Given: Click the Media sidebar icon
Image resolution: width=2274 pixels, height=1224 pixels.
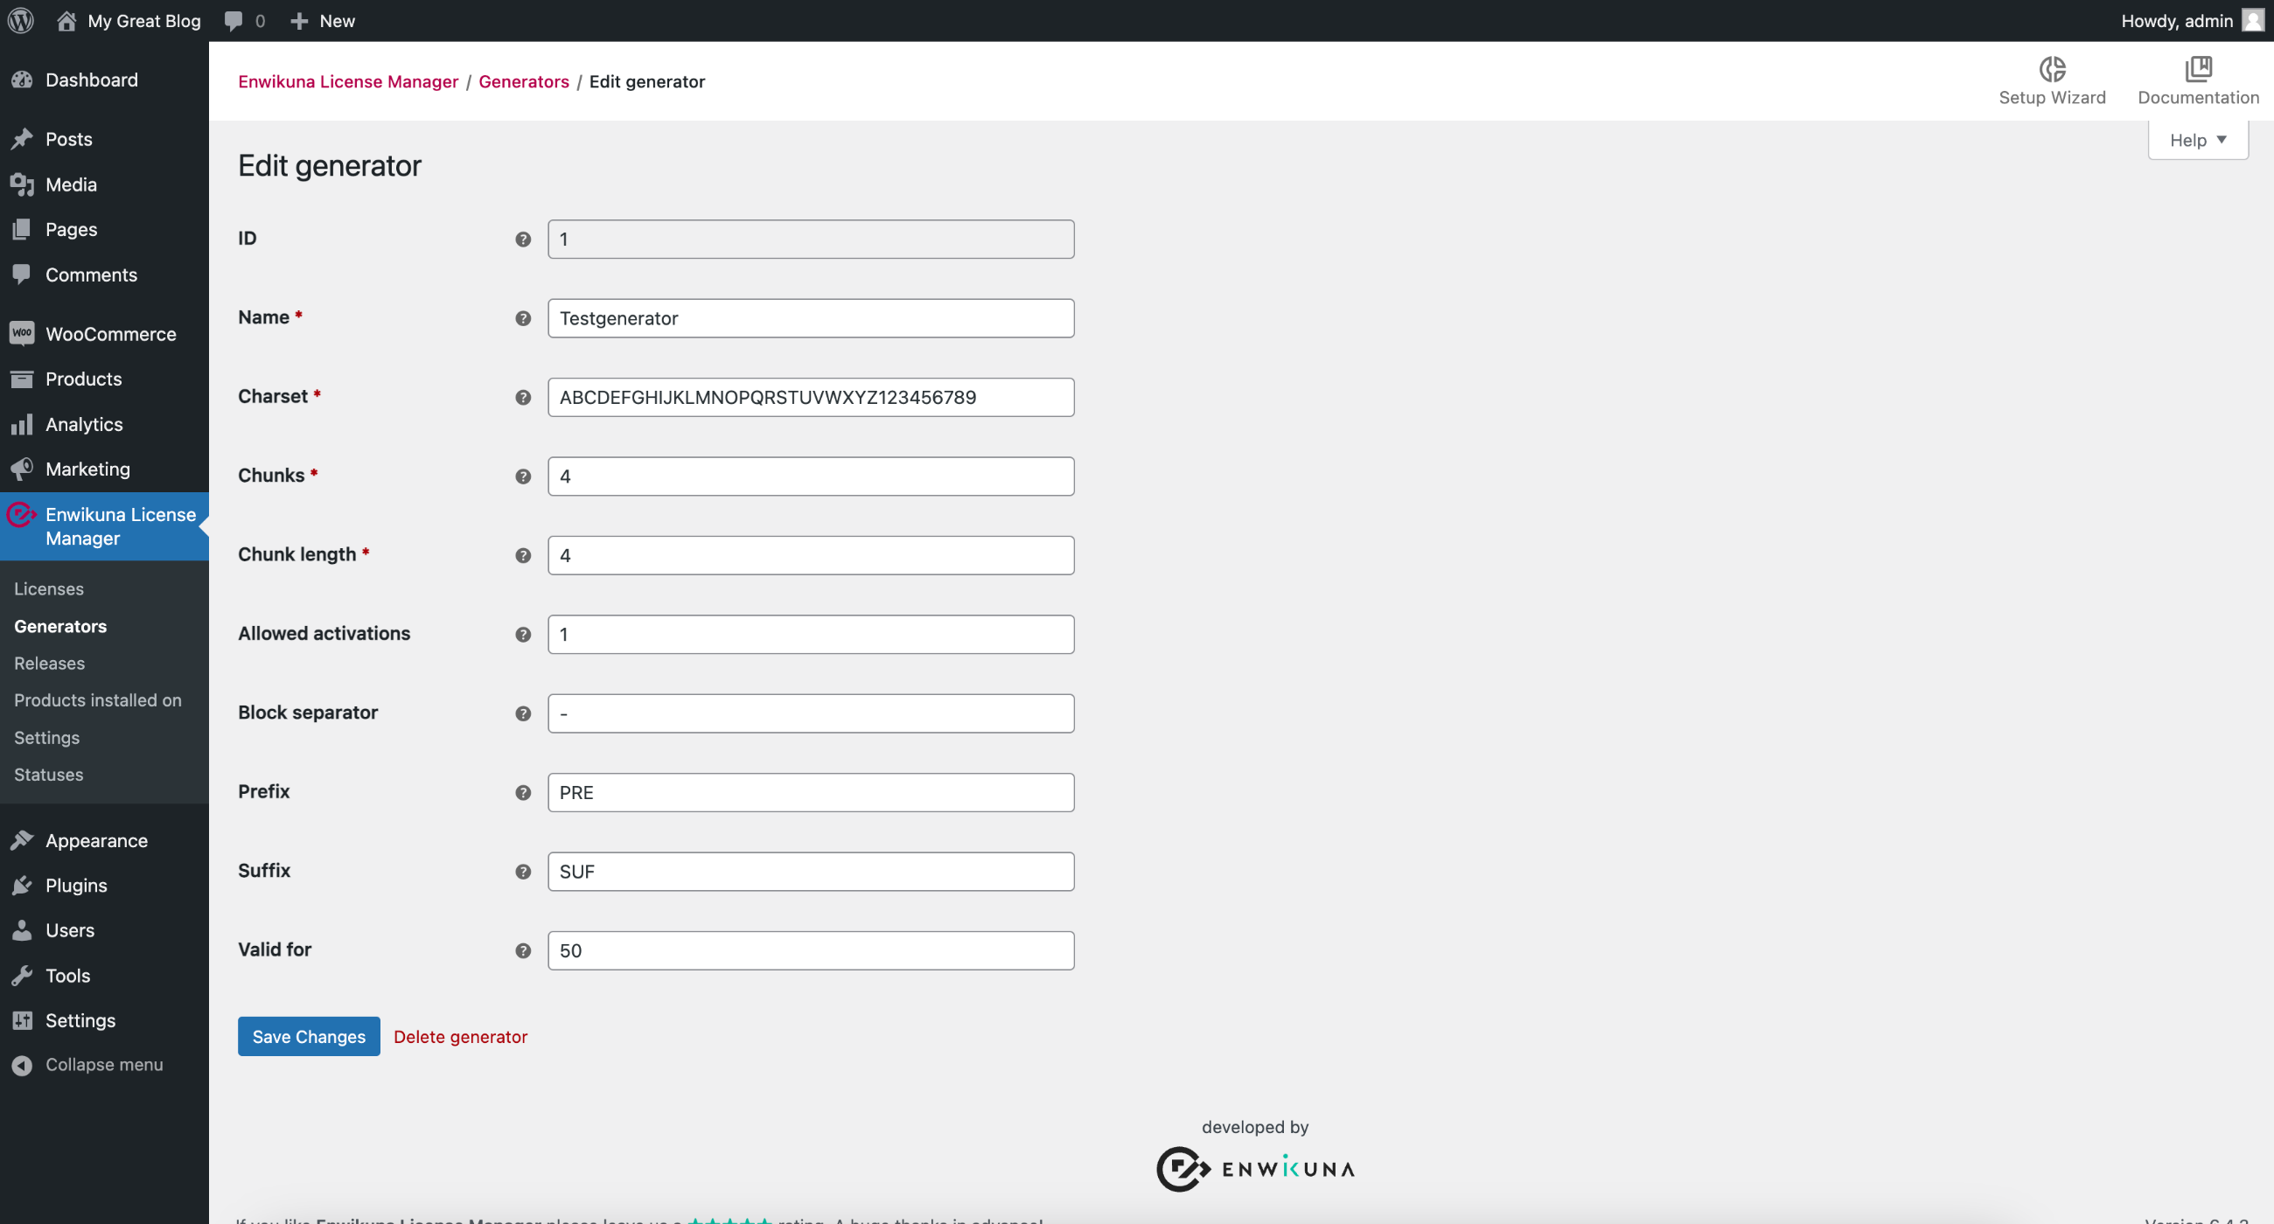Looking at the screenshot, I should [x=22, y=184].
